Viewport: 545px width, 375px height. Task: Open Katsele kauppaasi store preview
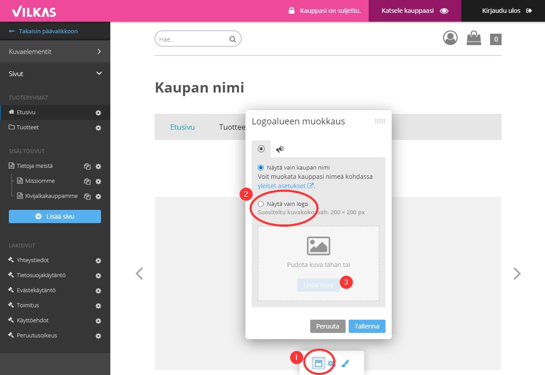coord(415,11)
